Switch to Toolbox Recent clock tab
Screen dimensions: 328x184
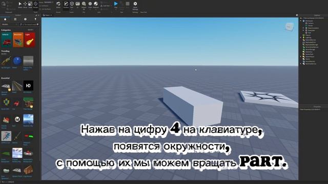(25, 19)
